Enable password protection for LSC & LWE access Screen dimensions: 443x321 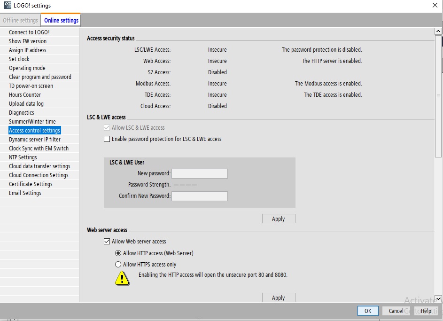[x=107, y=139]
